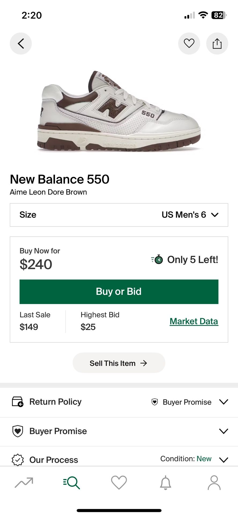Expand the Our Process section

point(224,460)
